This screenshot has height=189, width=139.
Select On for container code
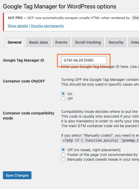click(63, 94)
